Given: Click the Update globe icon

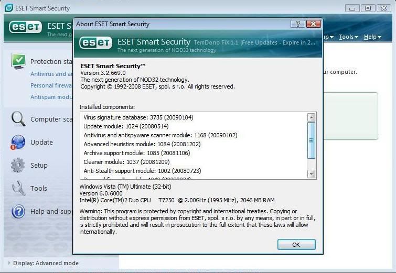Looking at the screenshot, I should click(x=18, y=142).
